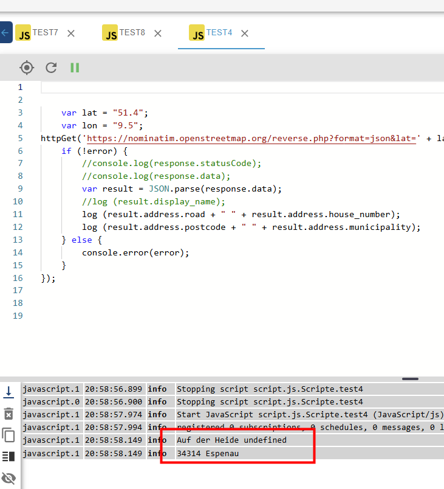The image size is (444, 489).
Task: Click the 20:58:57.974 timestamp in the log
Action: point(114,414)
